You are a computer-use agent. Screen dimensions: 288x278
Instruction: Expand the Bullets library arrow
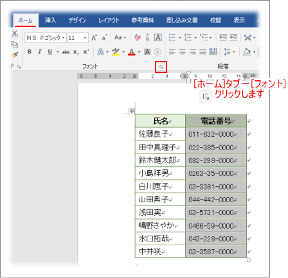point(179,38)
